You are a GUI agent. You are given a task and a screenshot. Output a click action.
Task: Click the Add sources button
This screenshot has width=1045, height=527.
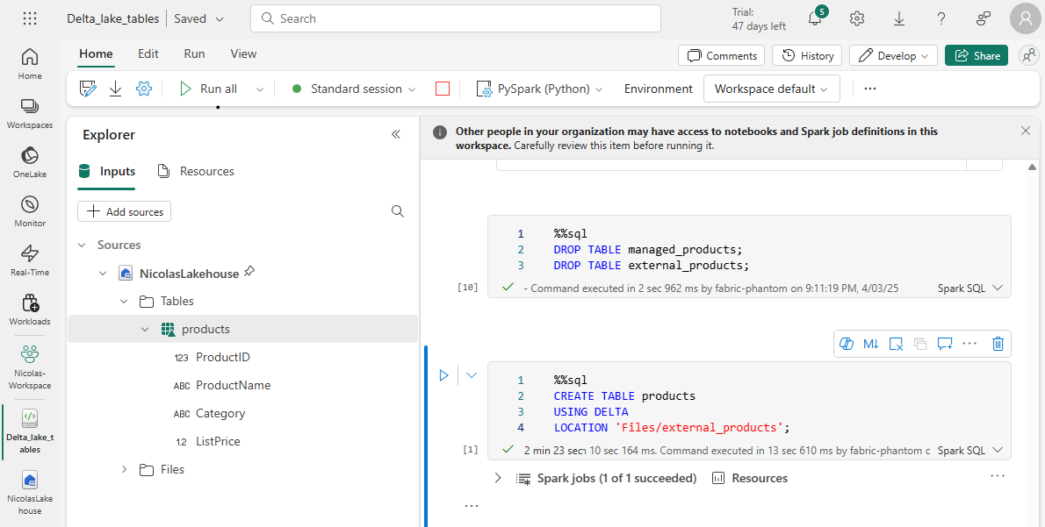click(x=125, y=211)
